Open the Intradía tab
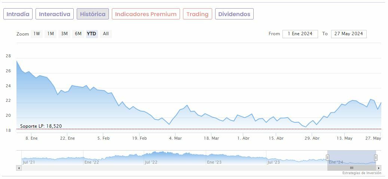The width and height of the screenshot is (388, 179). coord(18,14)
